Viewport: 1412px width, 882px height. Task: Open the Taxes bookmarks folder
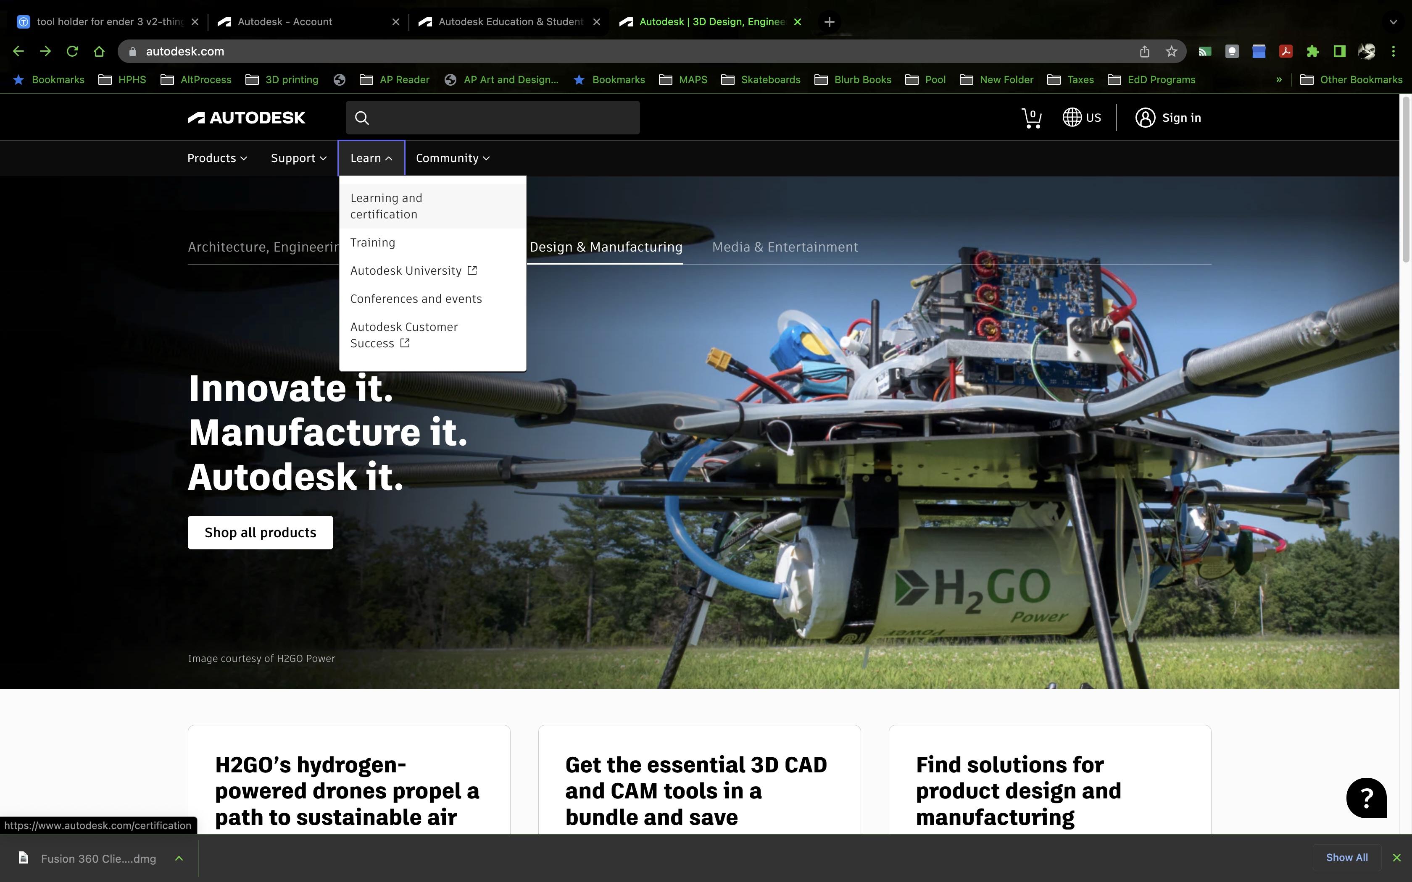(1071, 79)
